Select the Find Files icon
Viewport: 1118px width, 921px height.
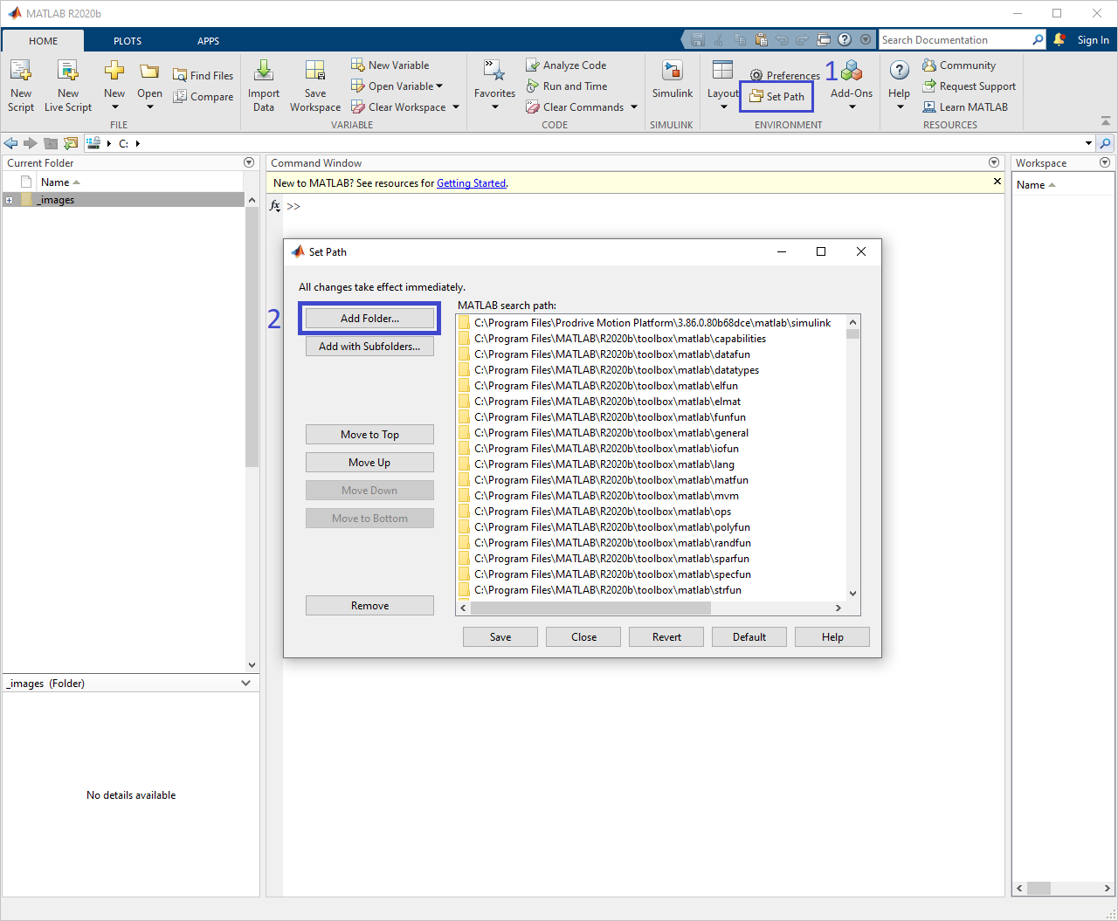[x=203, y=75]
